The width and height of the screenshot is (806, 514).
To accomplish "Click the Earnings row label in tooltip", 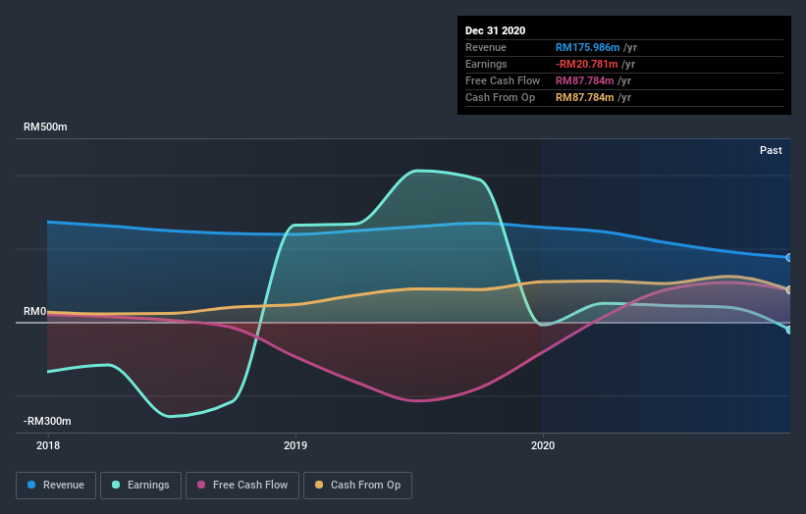I will pyautogui.click(x=486, y=64).
